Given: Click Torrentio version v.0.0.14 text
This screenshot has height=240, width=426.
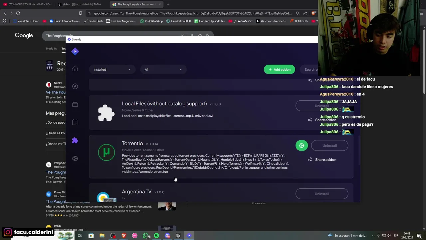Looking at the screenshot, I should [x=152, y=144].
